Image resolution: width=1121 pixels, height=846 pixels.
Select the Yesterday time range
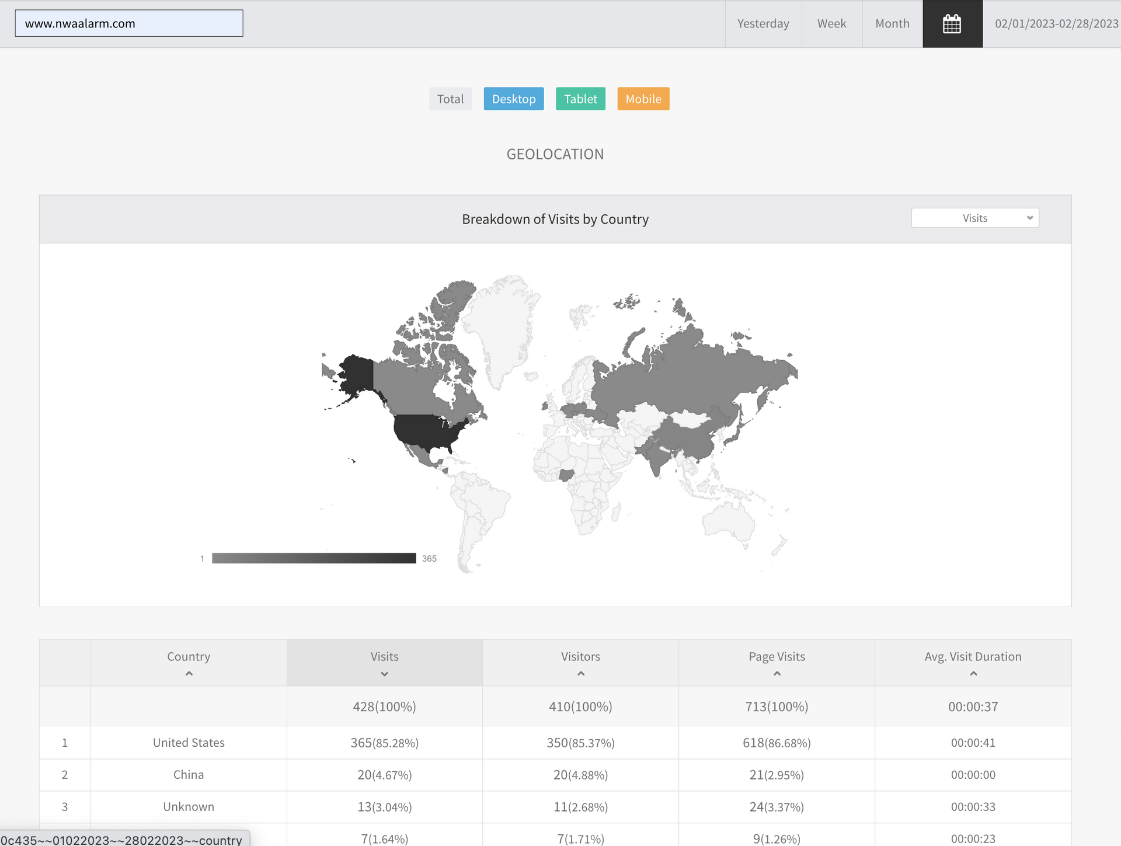(x=763, y=24)
